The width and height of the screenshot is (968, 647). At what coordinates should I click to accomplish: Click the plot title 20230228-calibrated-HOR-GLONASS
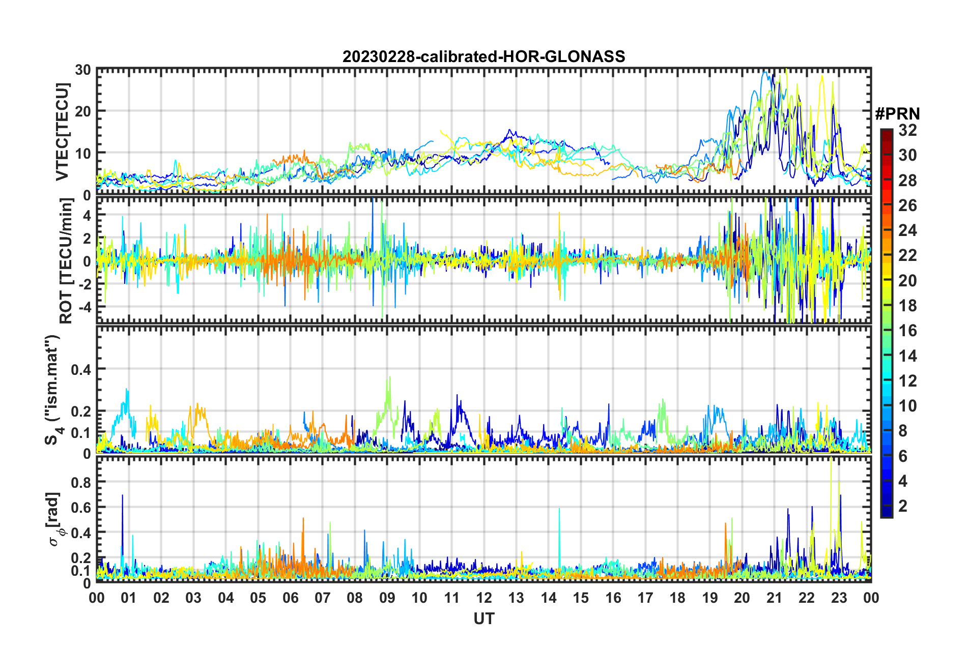[483, 56]
